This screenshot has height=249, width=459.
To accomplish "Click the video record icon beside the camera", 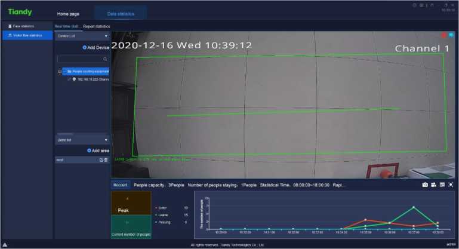I will pos(434,185).
